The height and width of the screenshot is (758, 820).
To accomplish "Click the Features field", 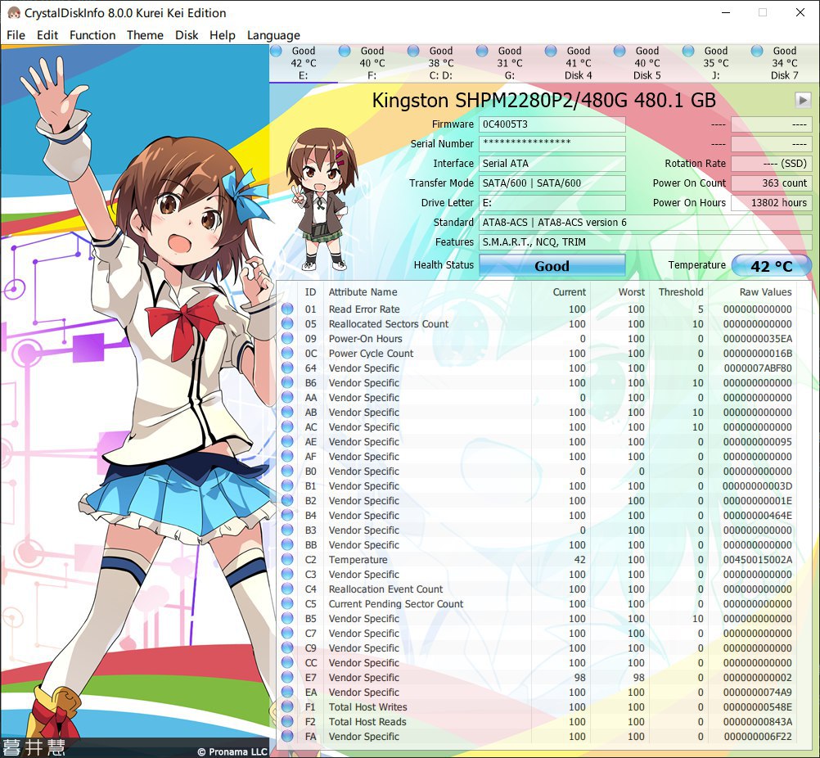I will tap(646, 242).
